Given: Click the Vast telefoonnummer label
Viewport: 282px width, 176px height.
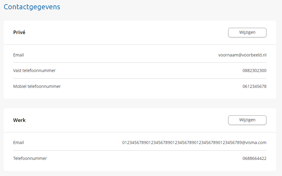Looking at the screenshot, I should (34, 71).
